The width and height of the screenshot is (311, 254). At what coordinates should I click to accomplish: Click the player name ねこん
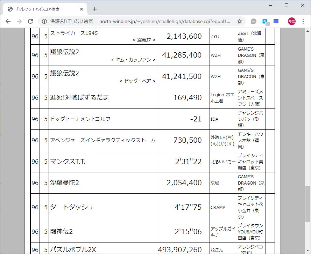[x=217, y=250]
